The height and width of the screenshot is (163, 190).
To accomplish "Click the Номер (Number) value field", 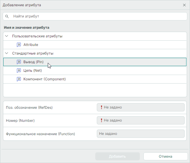I will (x=140, y=120).
